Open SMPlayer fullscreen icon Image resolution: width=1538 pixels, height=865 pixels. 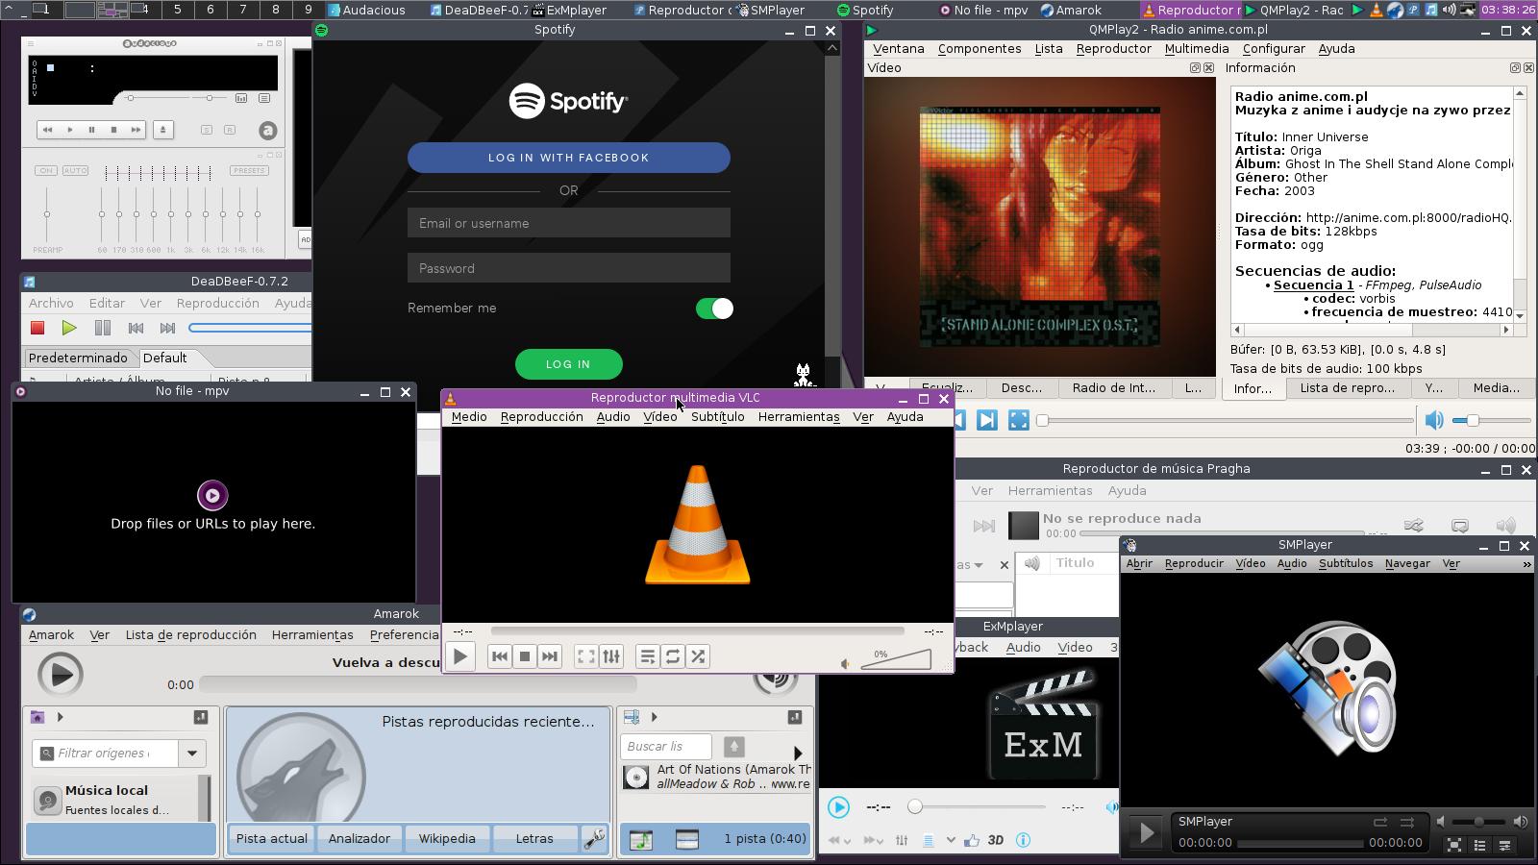tap(1454, 845)
